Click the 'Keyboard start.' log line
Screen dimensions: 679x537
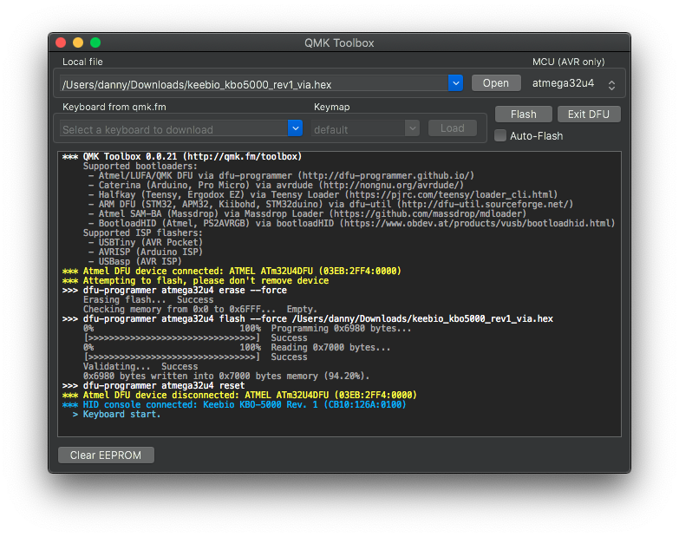click(x=121, y=415)
